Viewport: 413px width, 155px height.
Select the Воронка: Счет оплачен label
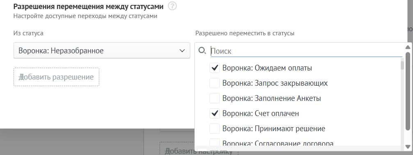[x=261, y=114]
